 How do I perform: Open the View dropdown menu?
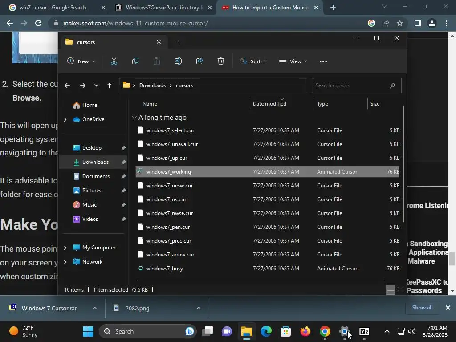tap(293, 61)
